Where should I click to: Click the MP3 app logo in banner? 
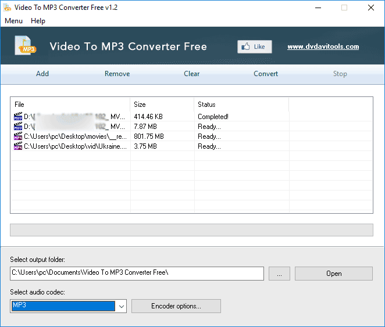25,45
